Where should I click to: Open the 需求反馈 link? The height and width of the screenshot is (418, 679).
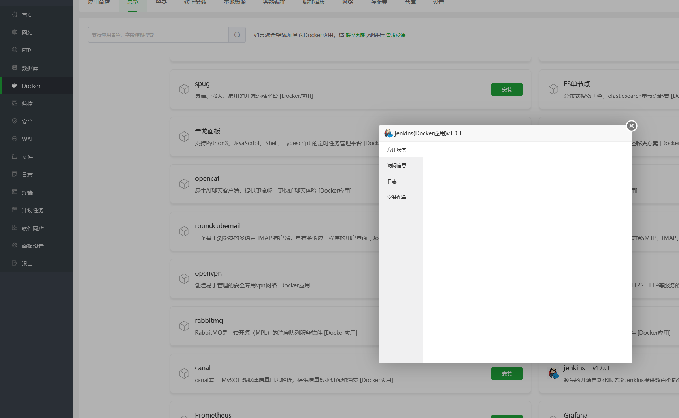[x=396, y=35]
